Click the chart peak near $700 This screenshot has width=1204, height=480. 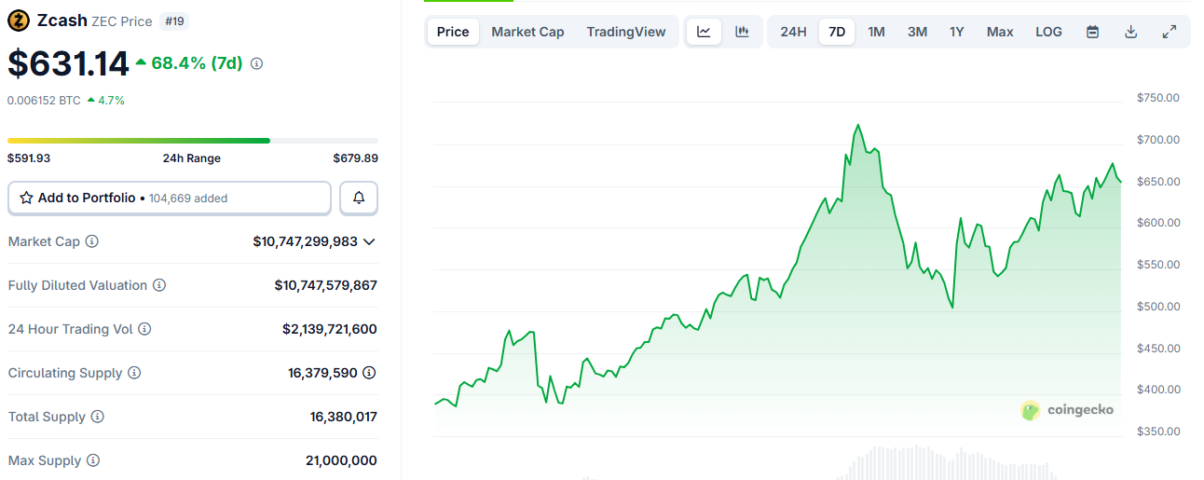coord(857,125)
